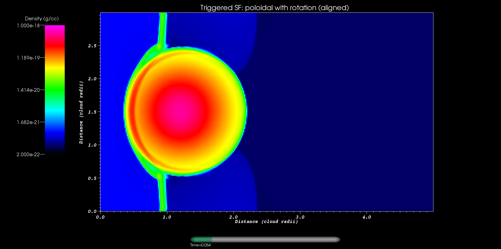Click the time progress slider bar
Image resolution: width=501 pixels, height=249 pixels.
(x=265, y=239)
